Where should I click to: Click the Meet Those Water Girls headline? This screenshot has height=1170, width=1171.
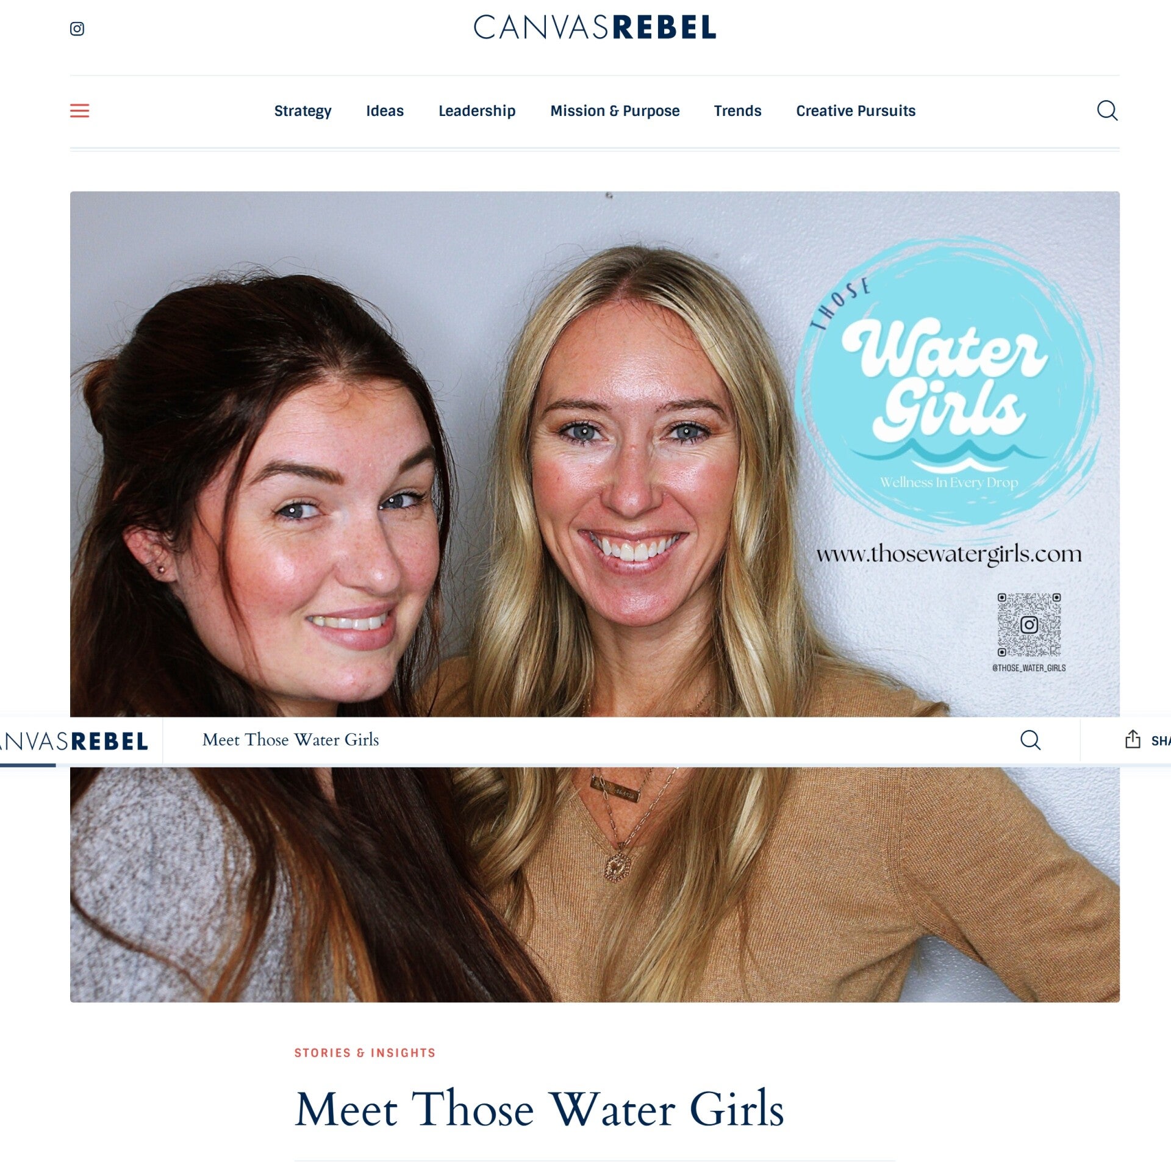pos(539,1109)
